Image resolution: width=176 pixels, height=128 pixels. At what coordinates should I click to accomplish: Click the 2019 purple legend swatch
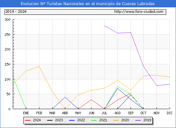(138, 120)
